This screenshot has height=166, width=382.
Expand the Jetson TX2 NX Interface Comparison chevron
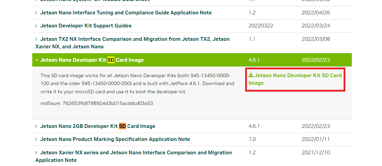coord(36,39)
